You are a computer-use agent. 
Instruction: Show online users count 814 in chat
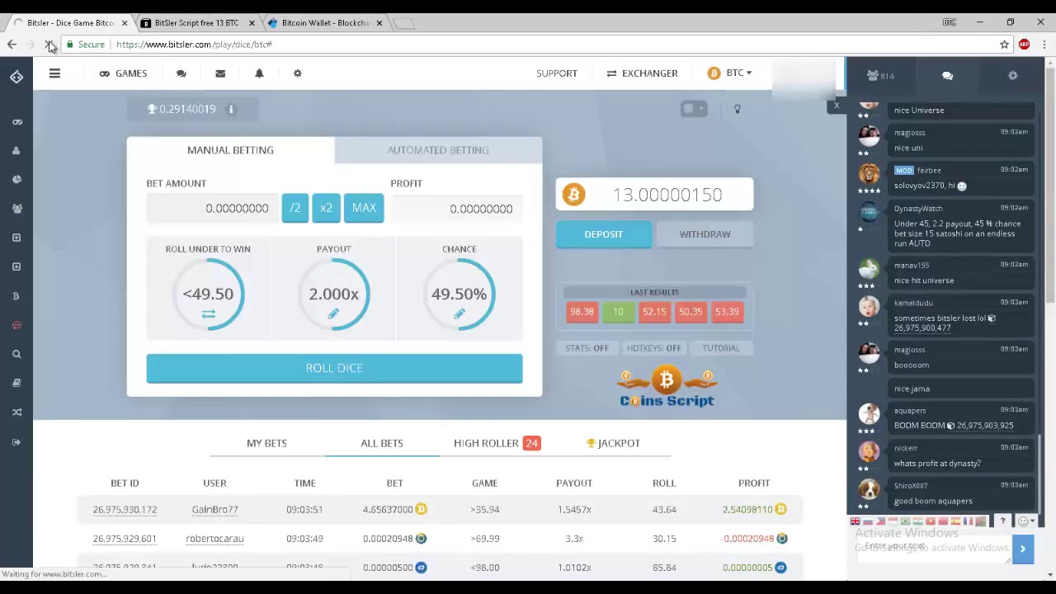(880, 76)
